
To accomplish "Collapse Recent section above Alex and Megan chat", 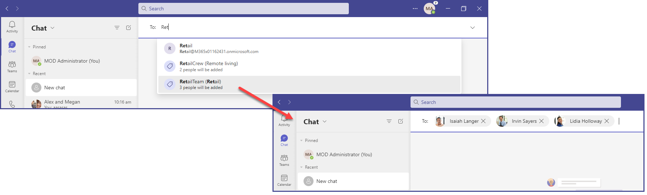I will pos(29,74).
